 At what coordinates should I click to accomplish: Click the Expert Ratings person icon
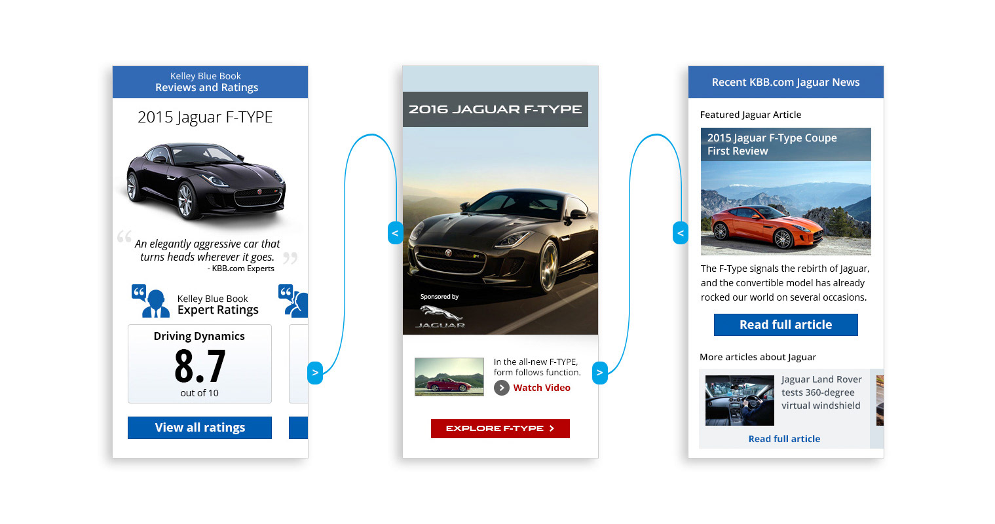150,301
